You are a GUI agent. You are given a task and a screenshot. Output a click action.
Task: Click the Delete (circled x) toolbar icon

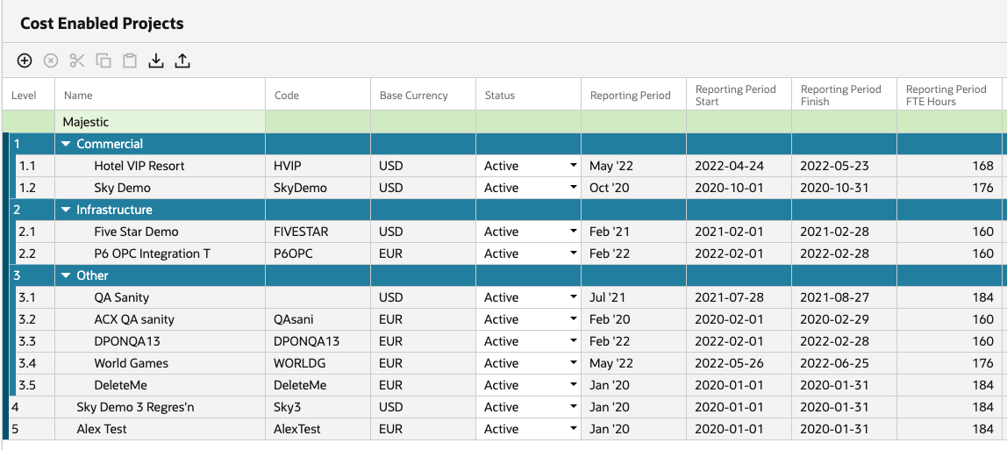coord(51,61)
